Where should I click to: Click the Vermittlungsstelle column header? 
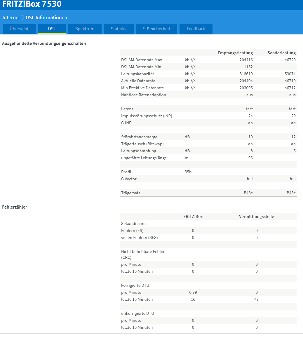[x=256, y=217]
